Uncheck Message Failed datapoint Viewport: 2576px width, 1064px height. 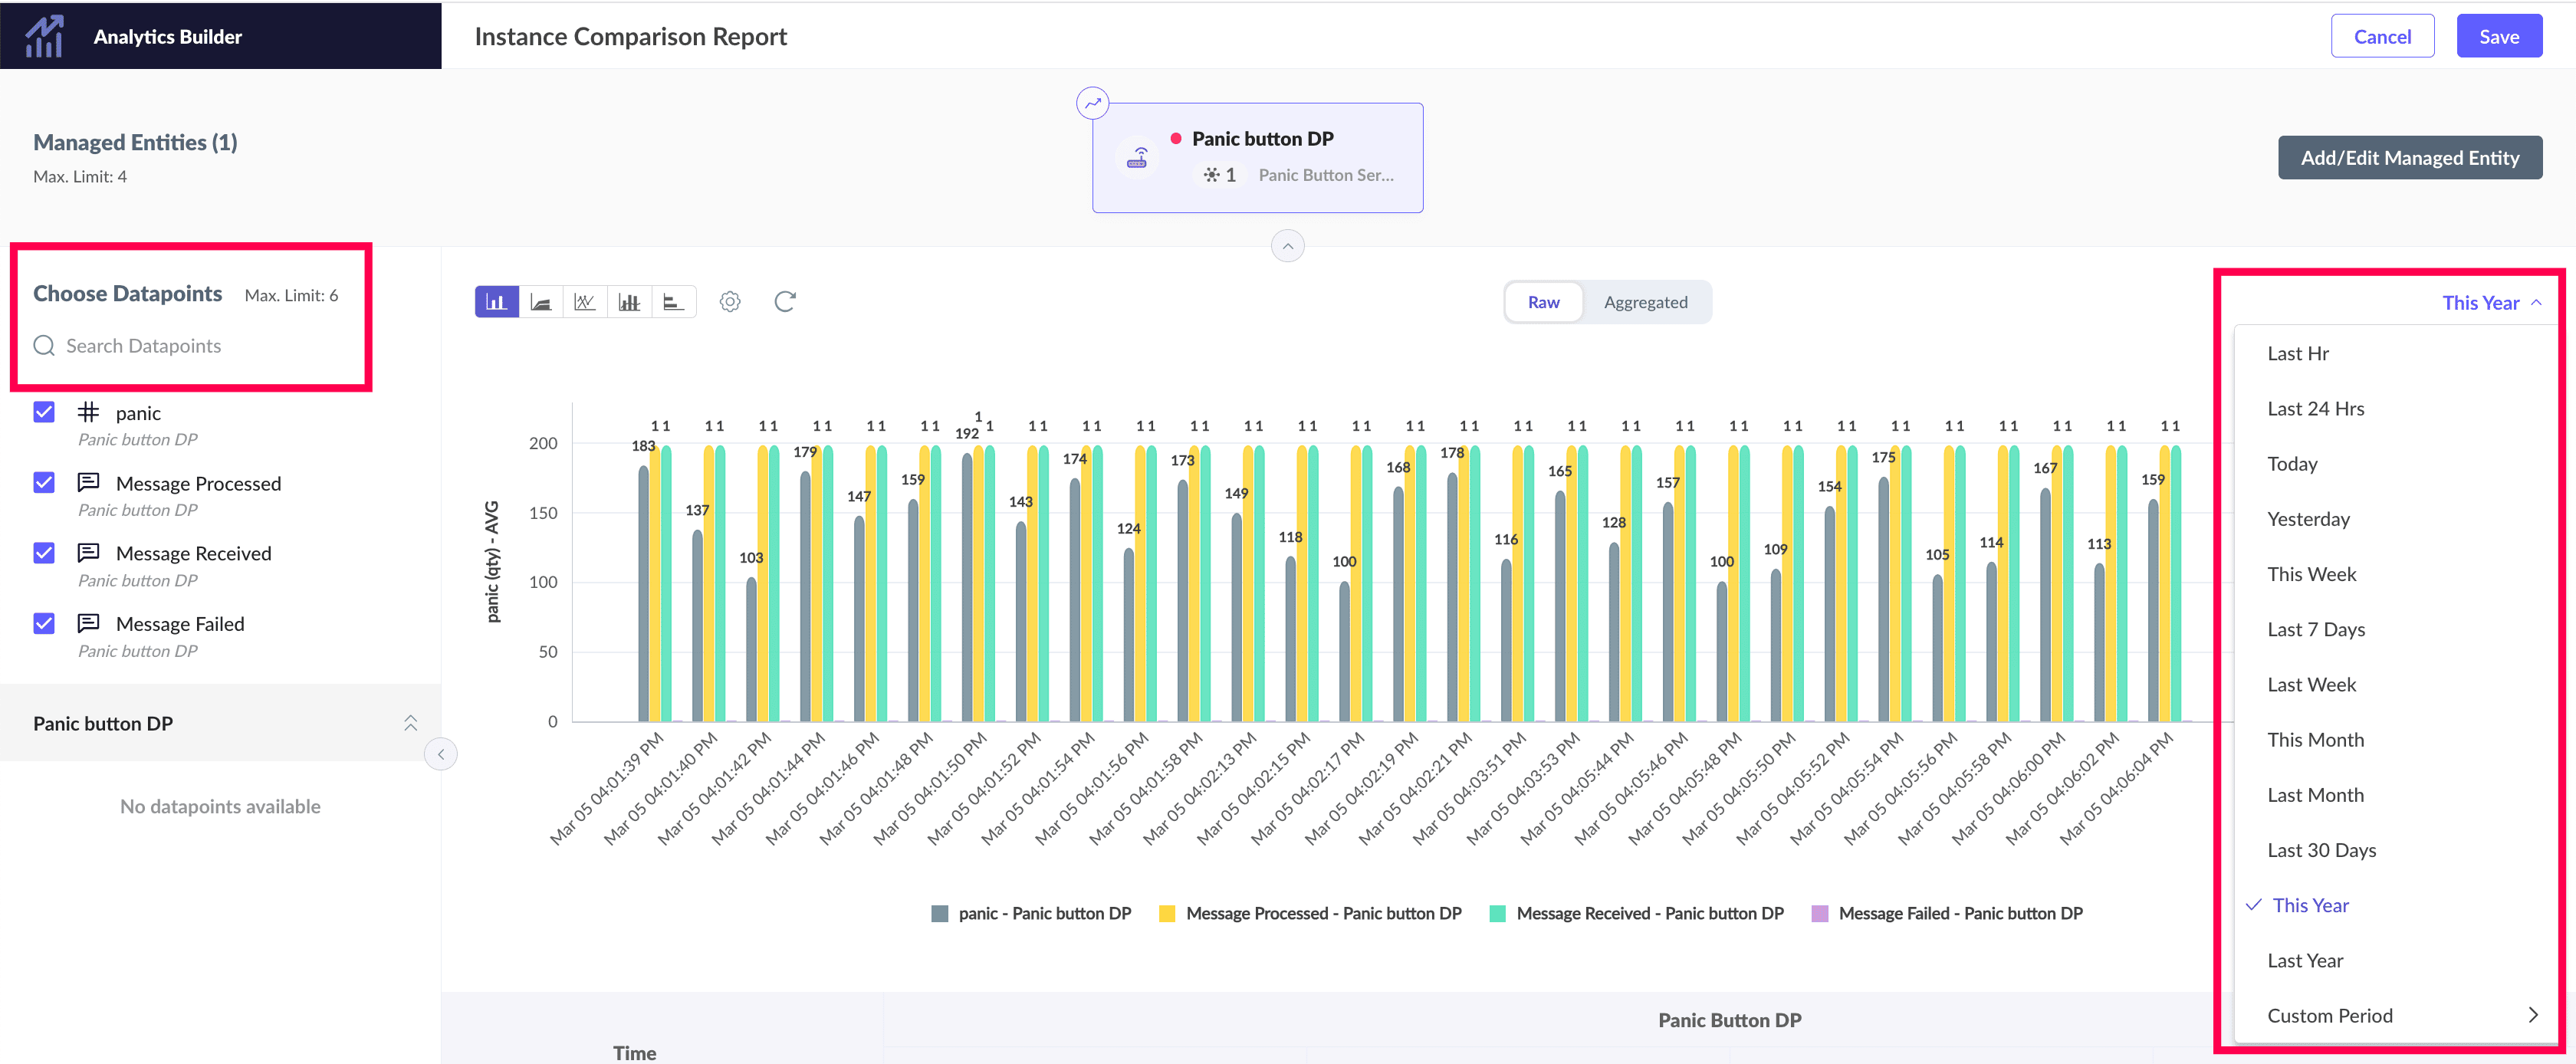click(x=44, y=624)
